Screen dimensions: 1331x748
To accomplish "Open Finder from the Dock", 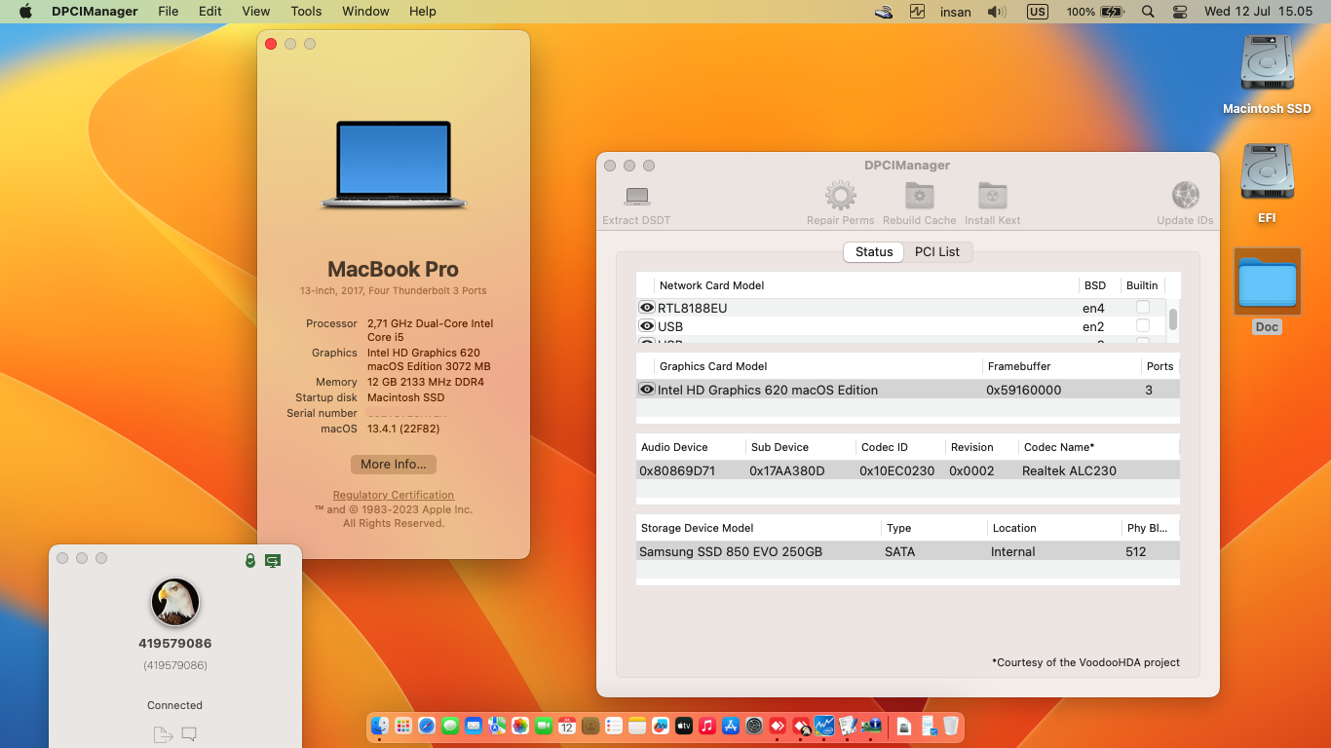I will 380,726.
